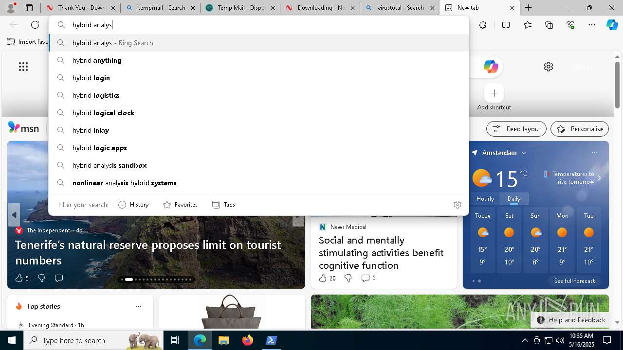Open the Browser essentials heart icon

coord(570,25)
